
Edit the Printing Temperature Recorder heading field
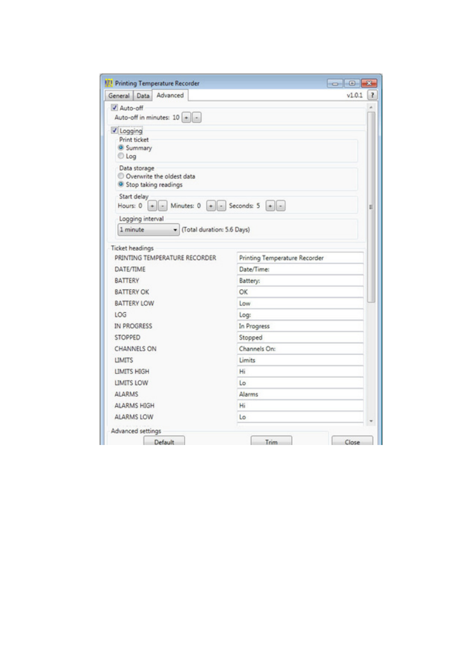pyautogui.click(x=300, y=258)
